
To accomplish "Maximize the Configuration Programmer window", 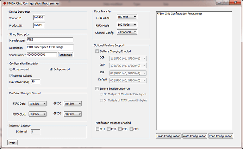I will tap(226, 2).
